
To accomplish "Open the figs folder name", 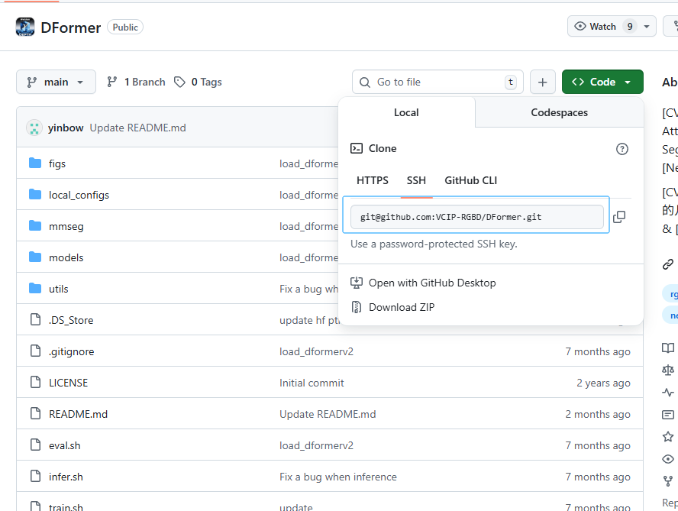I will [x=57, y=163].
